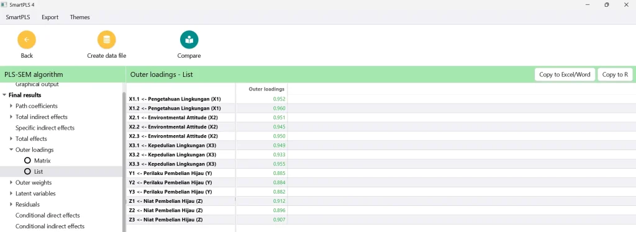Click the Outer loadings - List heading

[161, 74]
